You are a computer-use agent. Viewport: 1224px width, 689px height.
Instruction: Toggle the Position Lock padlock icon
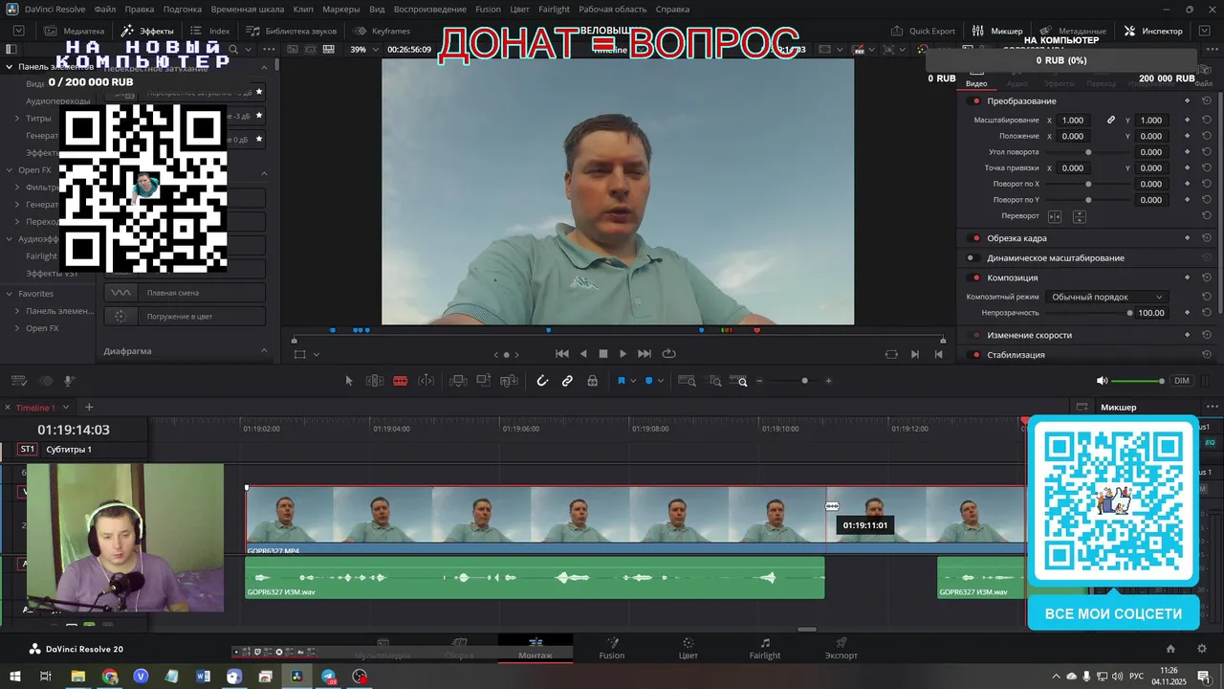(x=593, y=381)
